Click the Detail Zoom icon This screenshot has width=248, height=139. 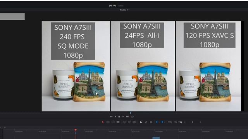[176, 122]
